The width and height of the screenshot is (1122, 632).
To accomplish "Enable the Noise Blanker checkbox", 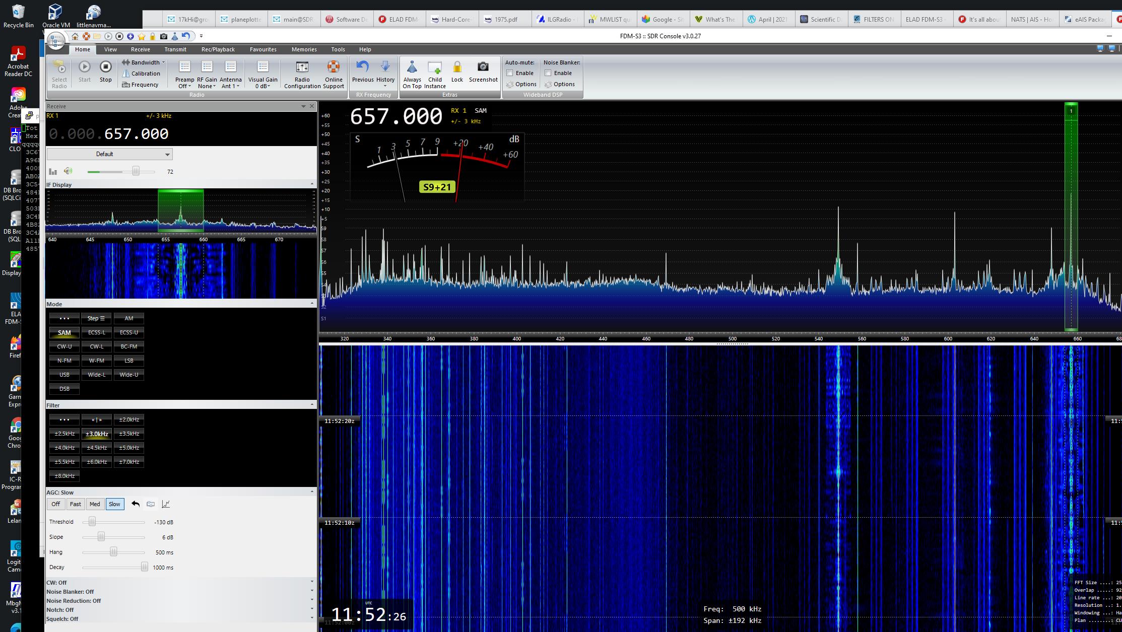I will [548, 73].
